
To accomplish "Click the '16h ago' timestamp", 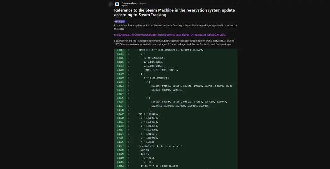I will (142, 3).
